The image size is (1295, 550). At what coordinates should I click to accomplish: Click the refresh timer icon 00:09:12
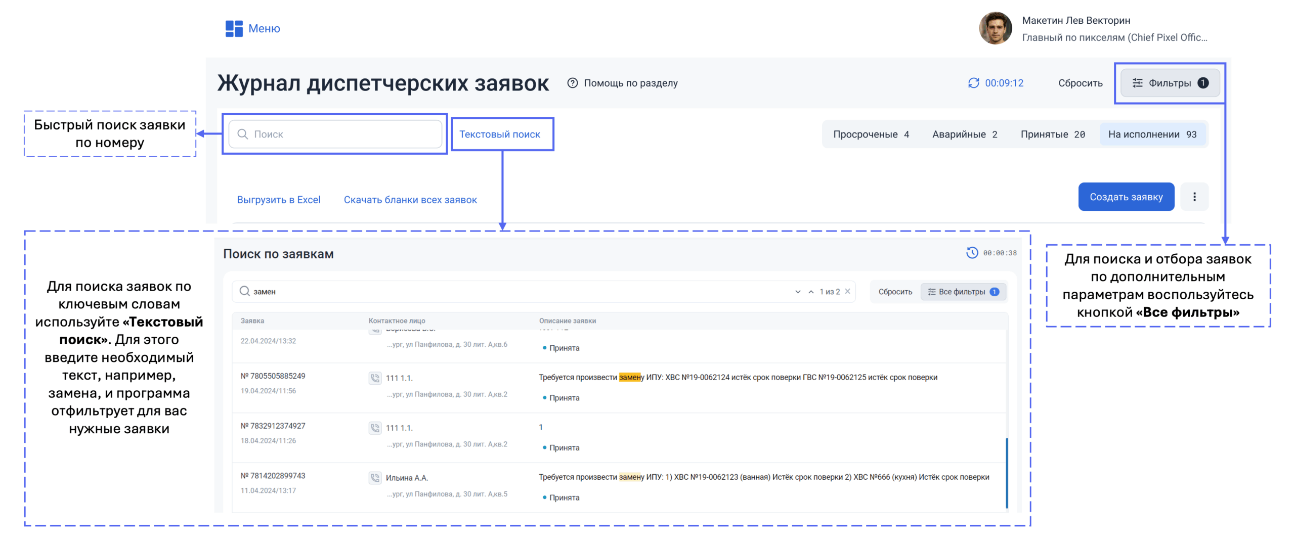[x=973, y=83]
